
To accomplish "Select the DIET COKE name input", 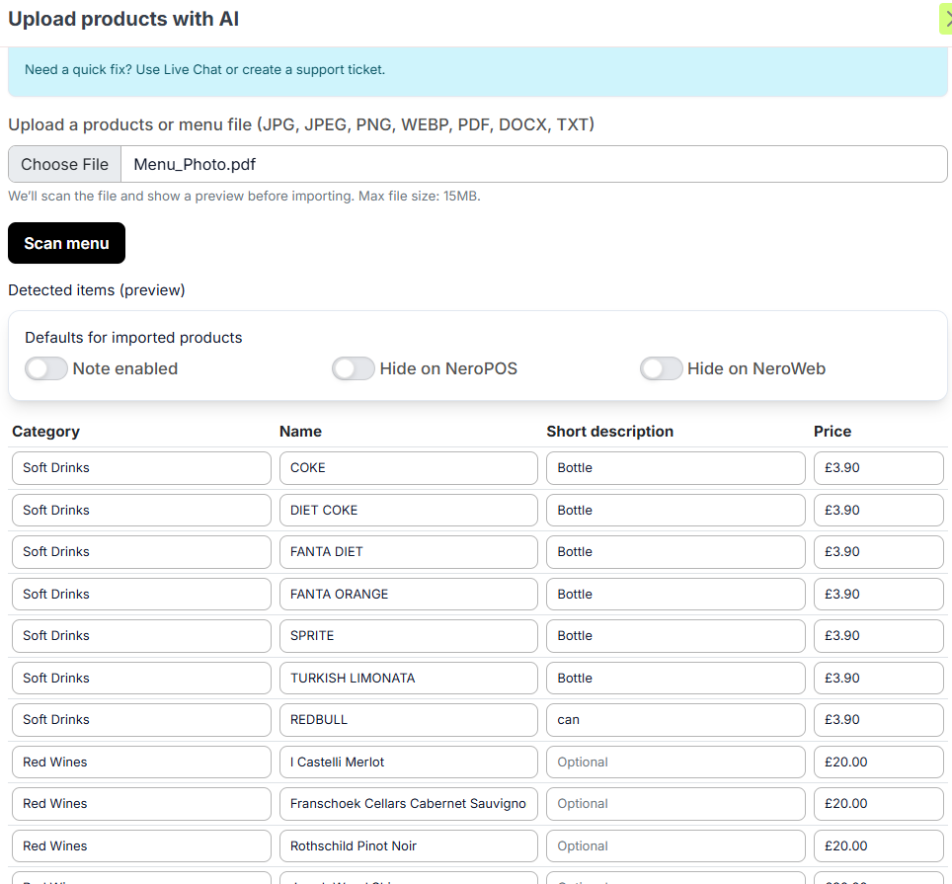I will (x=408, y=511).
